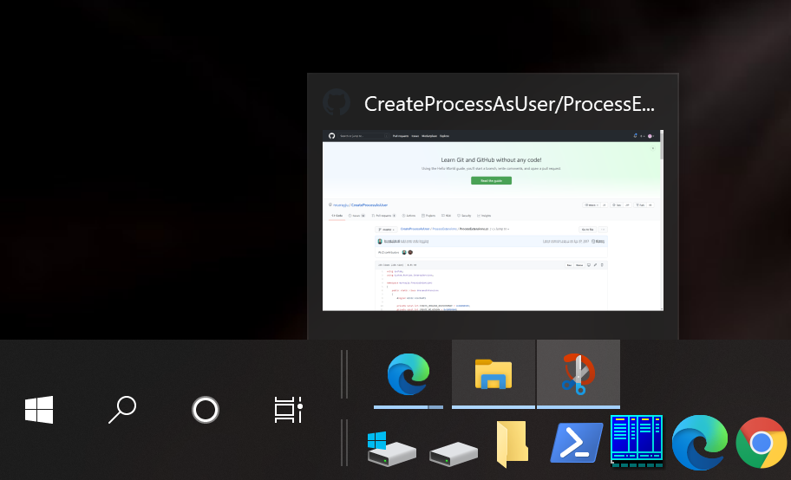Click the GitHub octocat icon in preview header

(x=337, y=102)
